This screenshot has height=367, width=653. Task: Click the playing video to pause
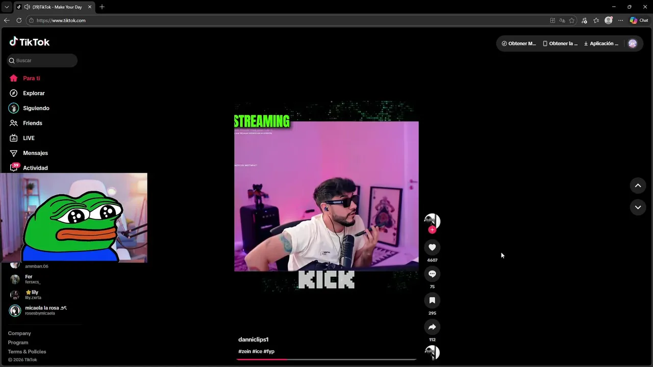[326, 196]
